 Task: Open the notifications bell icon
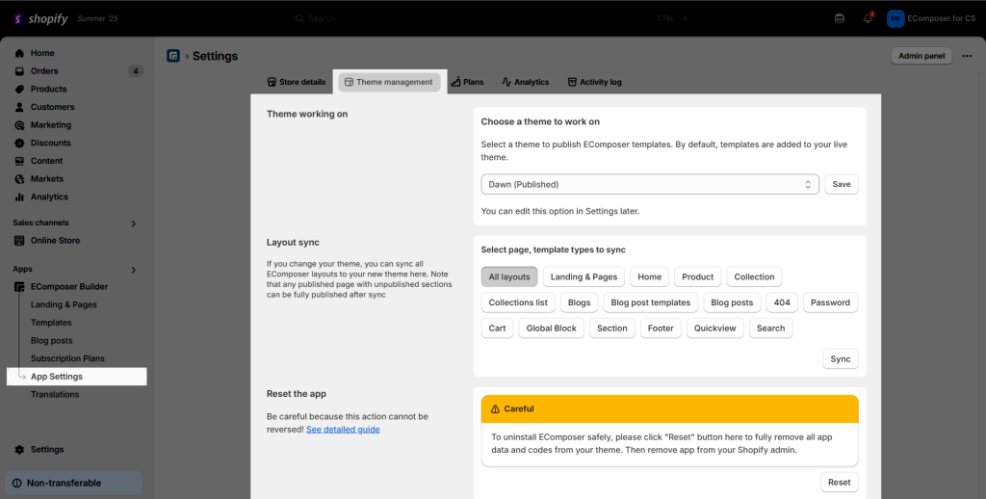tap(868, 18)
